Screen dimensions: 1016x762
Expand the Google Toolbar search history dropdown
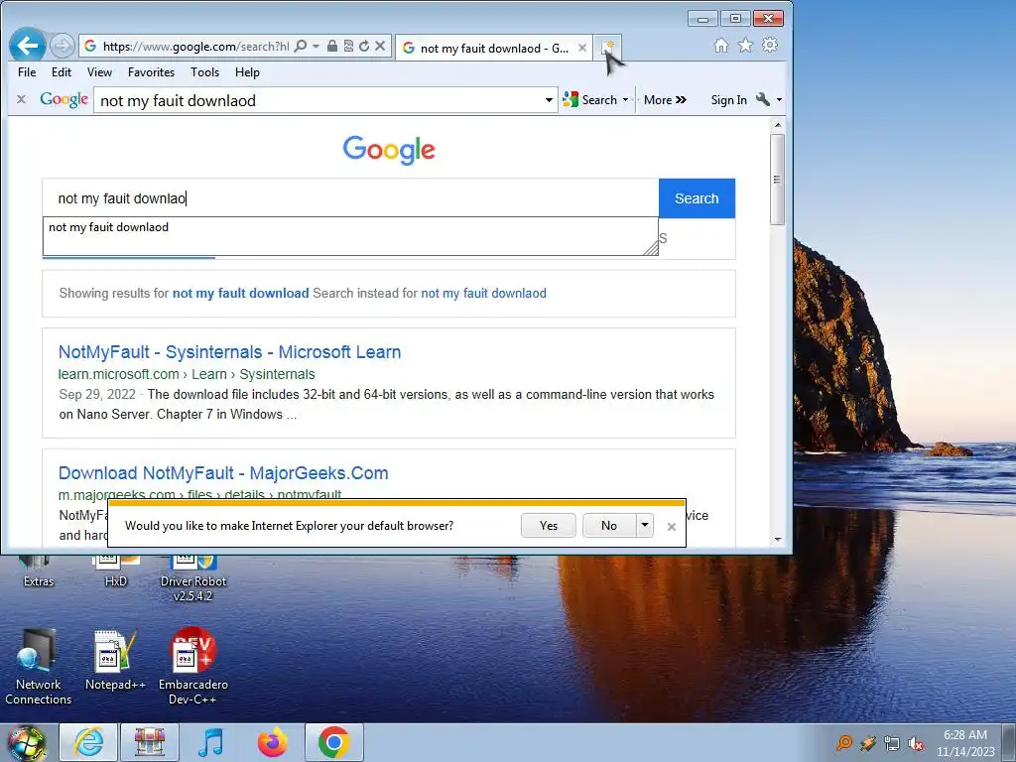(x=549, y=100)
